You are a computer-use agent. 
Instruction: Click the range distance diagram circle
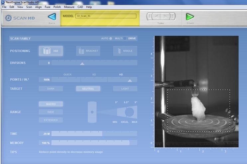tap(130, 112)
